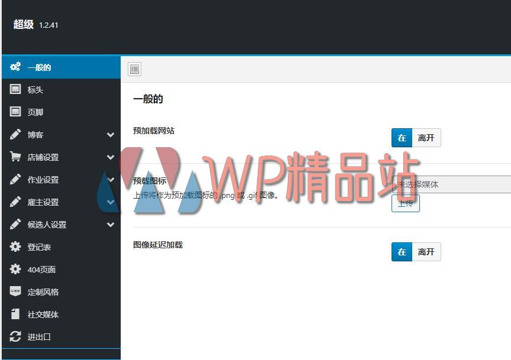Click the 页脚 footer icon in sidebar
This screenshot has height=360, width=511.
(x=15, y=112)
